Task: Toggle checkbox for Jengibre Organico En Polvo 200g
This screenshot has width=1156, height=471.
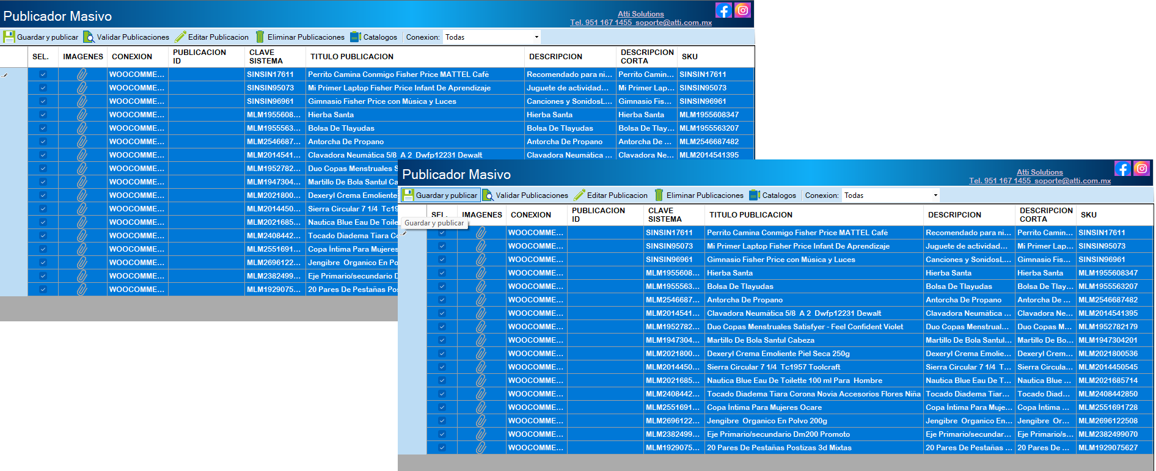Action: [x=442, y=421]
